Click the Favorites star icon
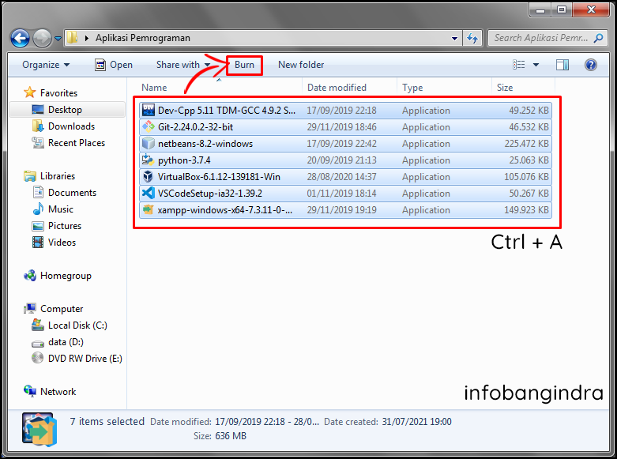This screenshot has width=617, height=459. (30, 93)
